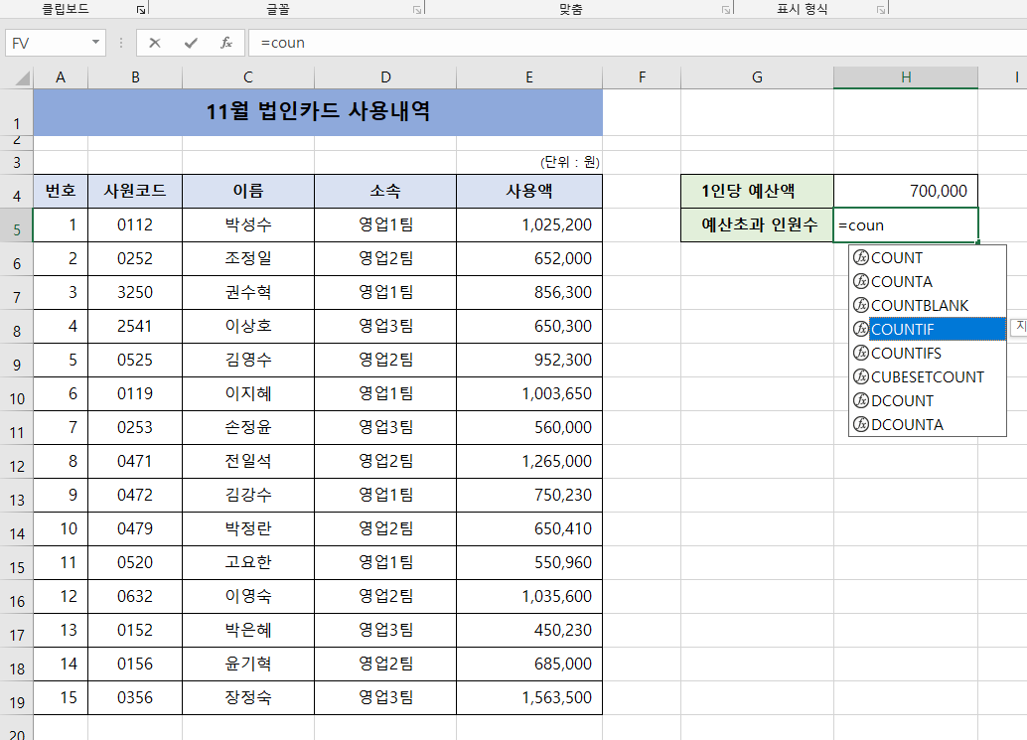Click the name cell 박정란
Viewport: 1027px width, 740px height.
pos(248,529)
